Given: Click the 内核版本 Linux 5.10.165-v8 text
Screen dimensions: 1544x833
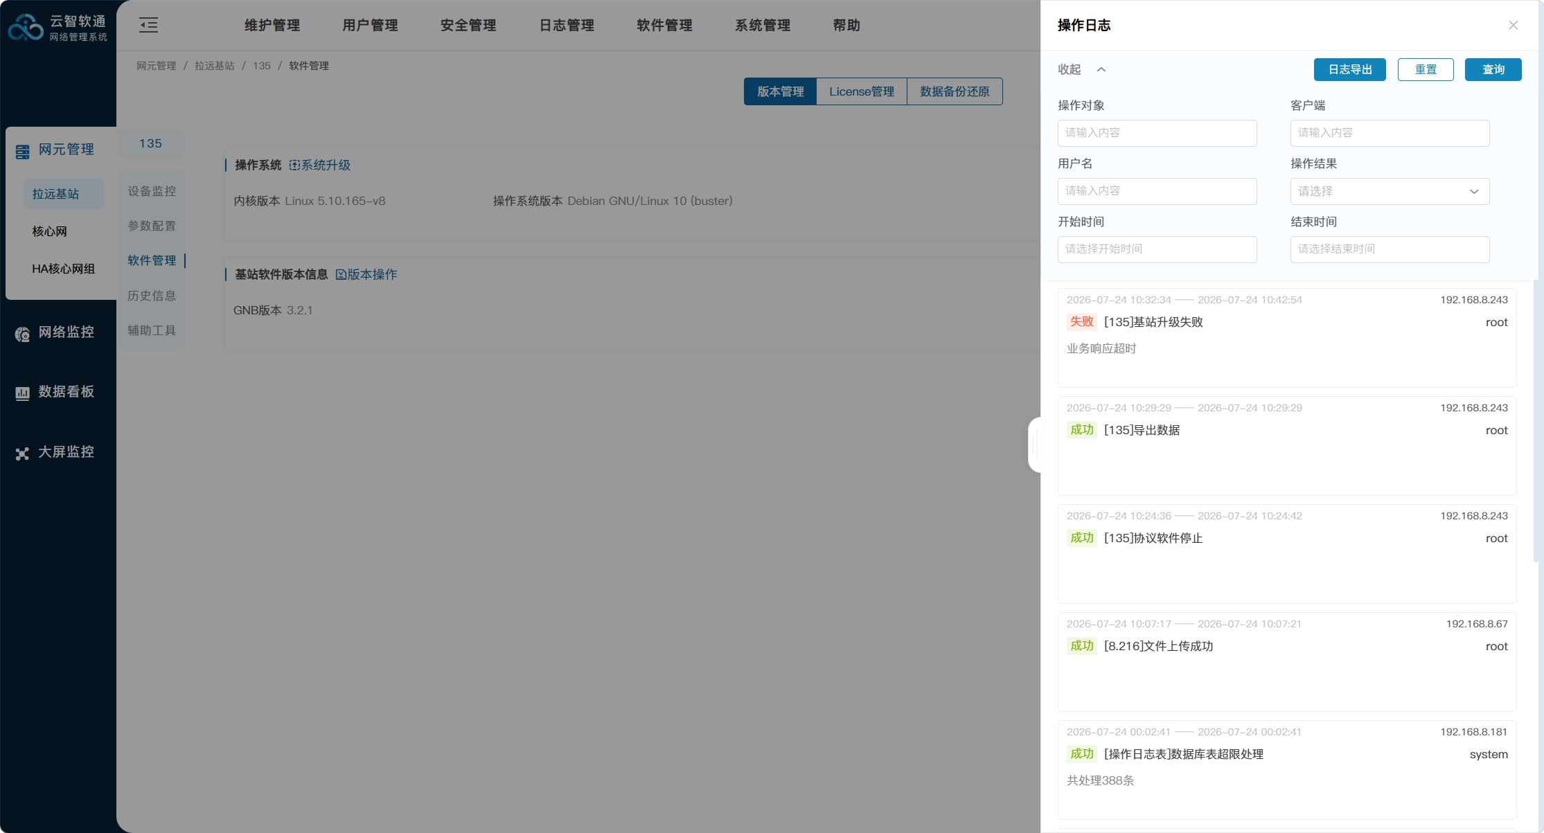Looking at the screenshot, I should tap(309, 201).
